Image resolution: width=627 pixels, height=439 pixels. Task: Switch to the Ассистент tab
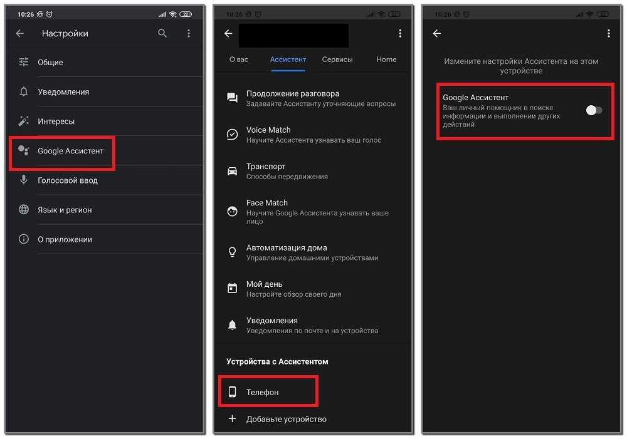(288, 59)
